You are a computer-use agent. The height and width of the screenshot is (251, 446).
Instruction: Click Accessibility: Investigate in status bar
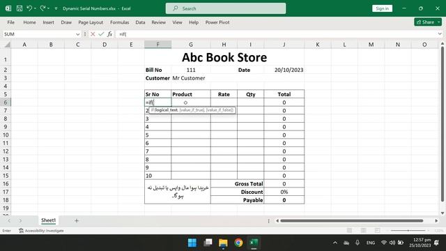[41, 231]
